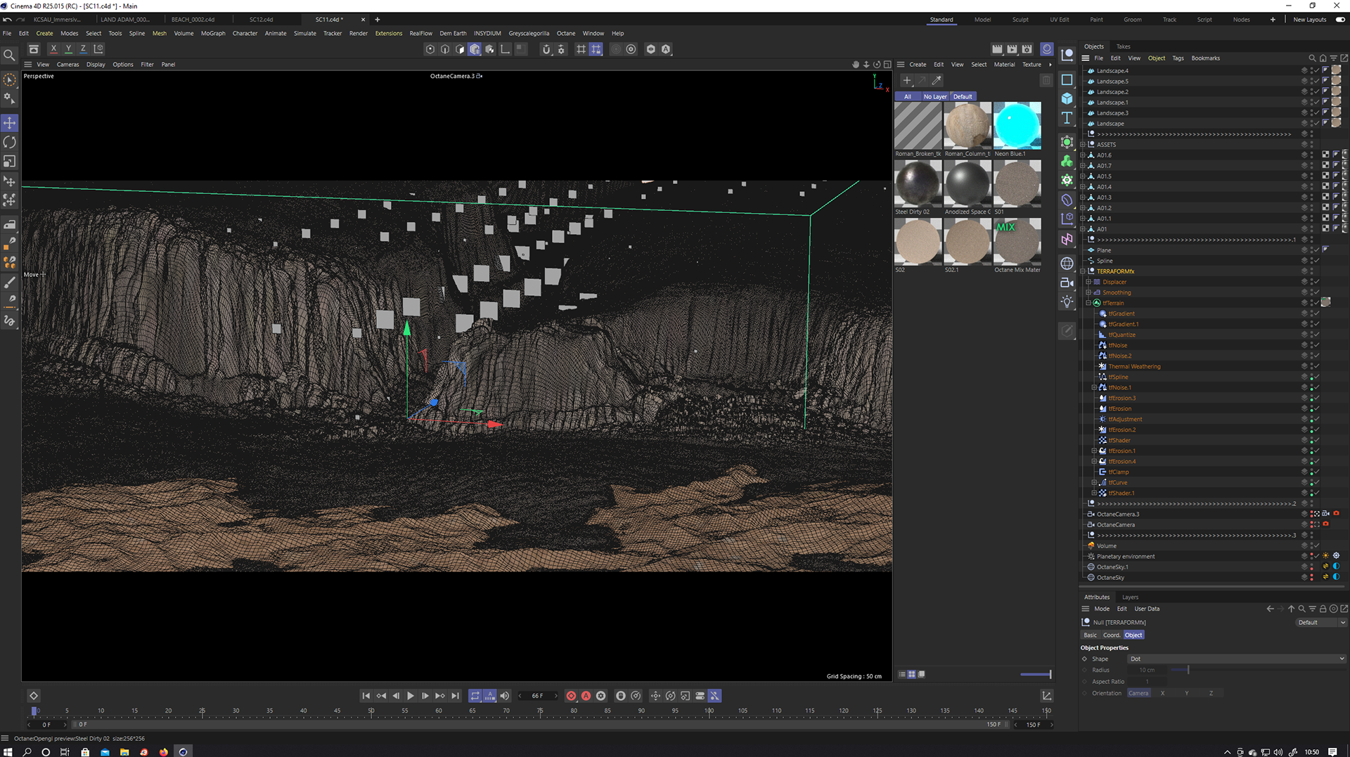Click the material preview size slider
This screenshot has height=757, width=1350.
pyautogui.click(x=1036, y=674)
